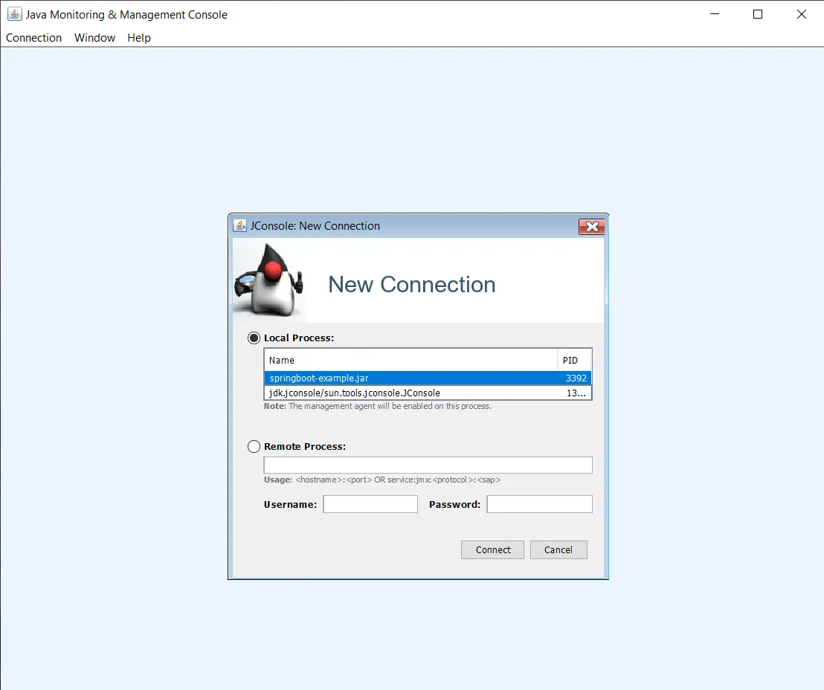Close the Java Monitoring console window

coord(802,14)
